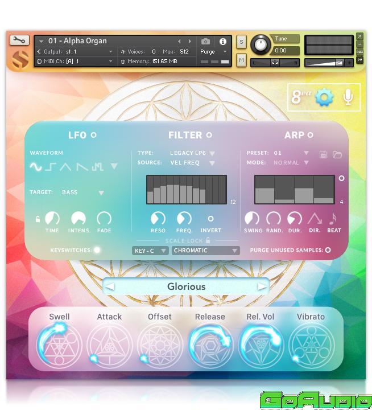Select the random-step LFO waveform

click(97, 166)
